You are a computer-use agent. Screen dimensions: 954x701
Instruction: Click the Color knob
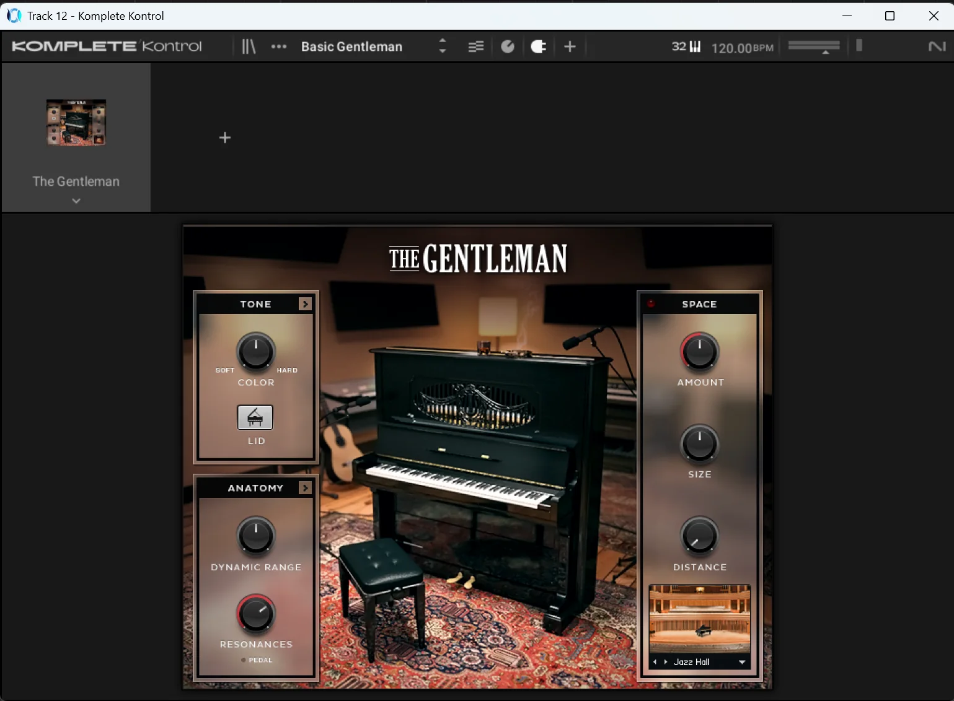(x=256, y=351)
